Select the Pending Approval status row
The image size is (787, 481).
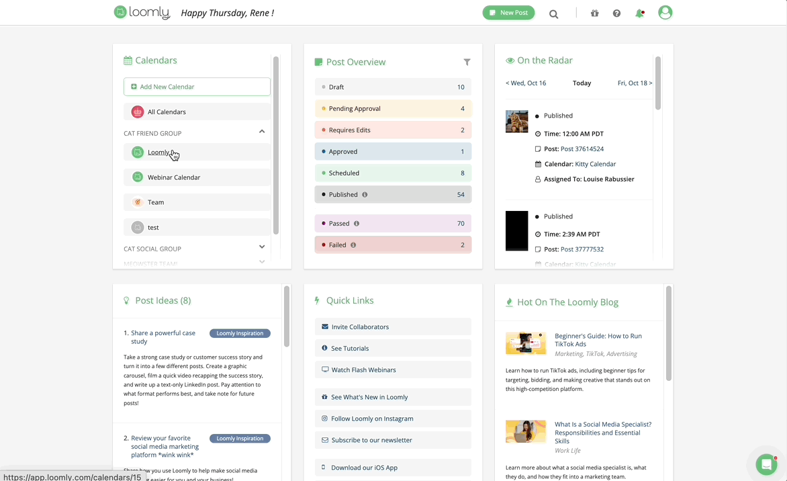pyautogui.click(x=393, y=109)
